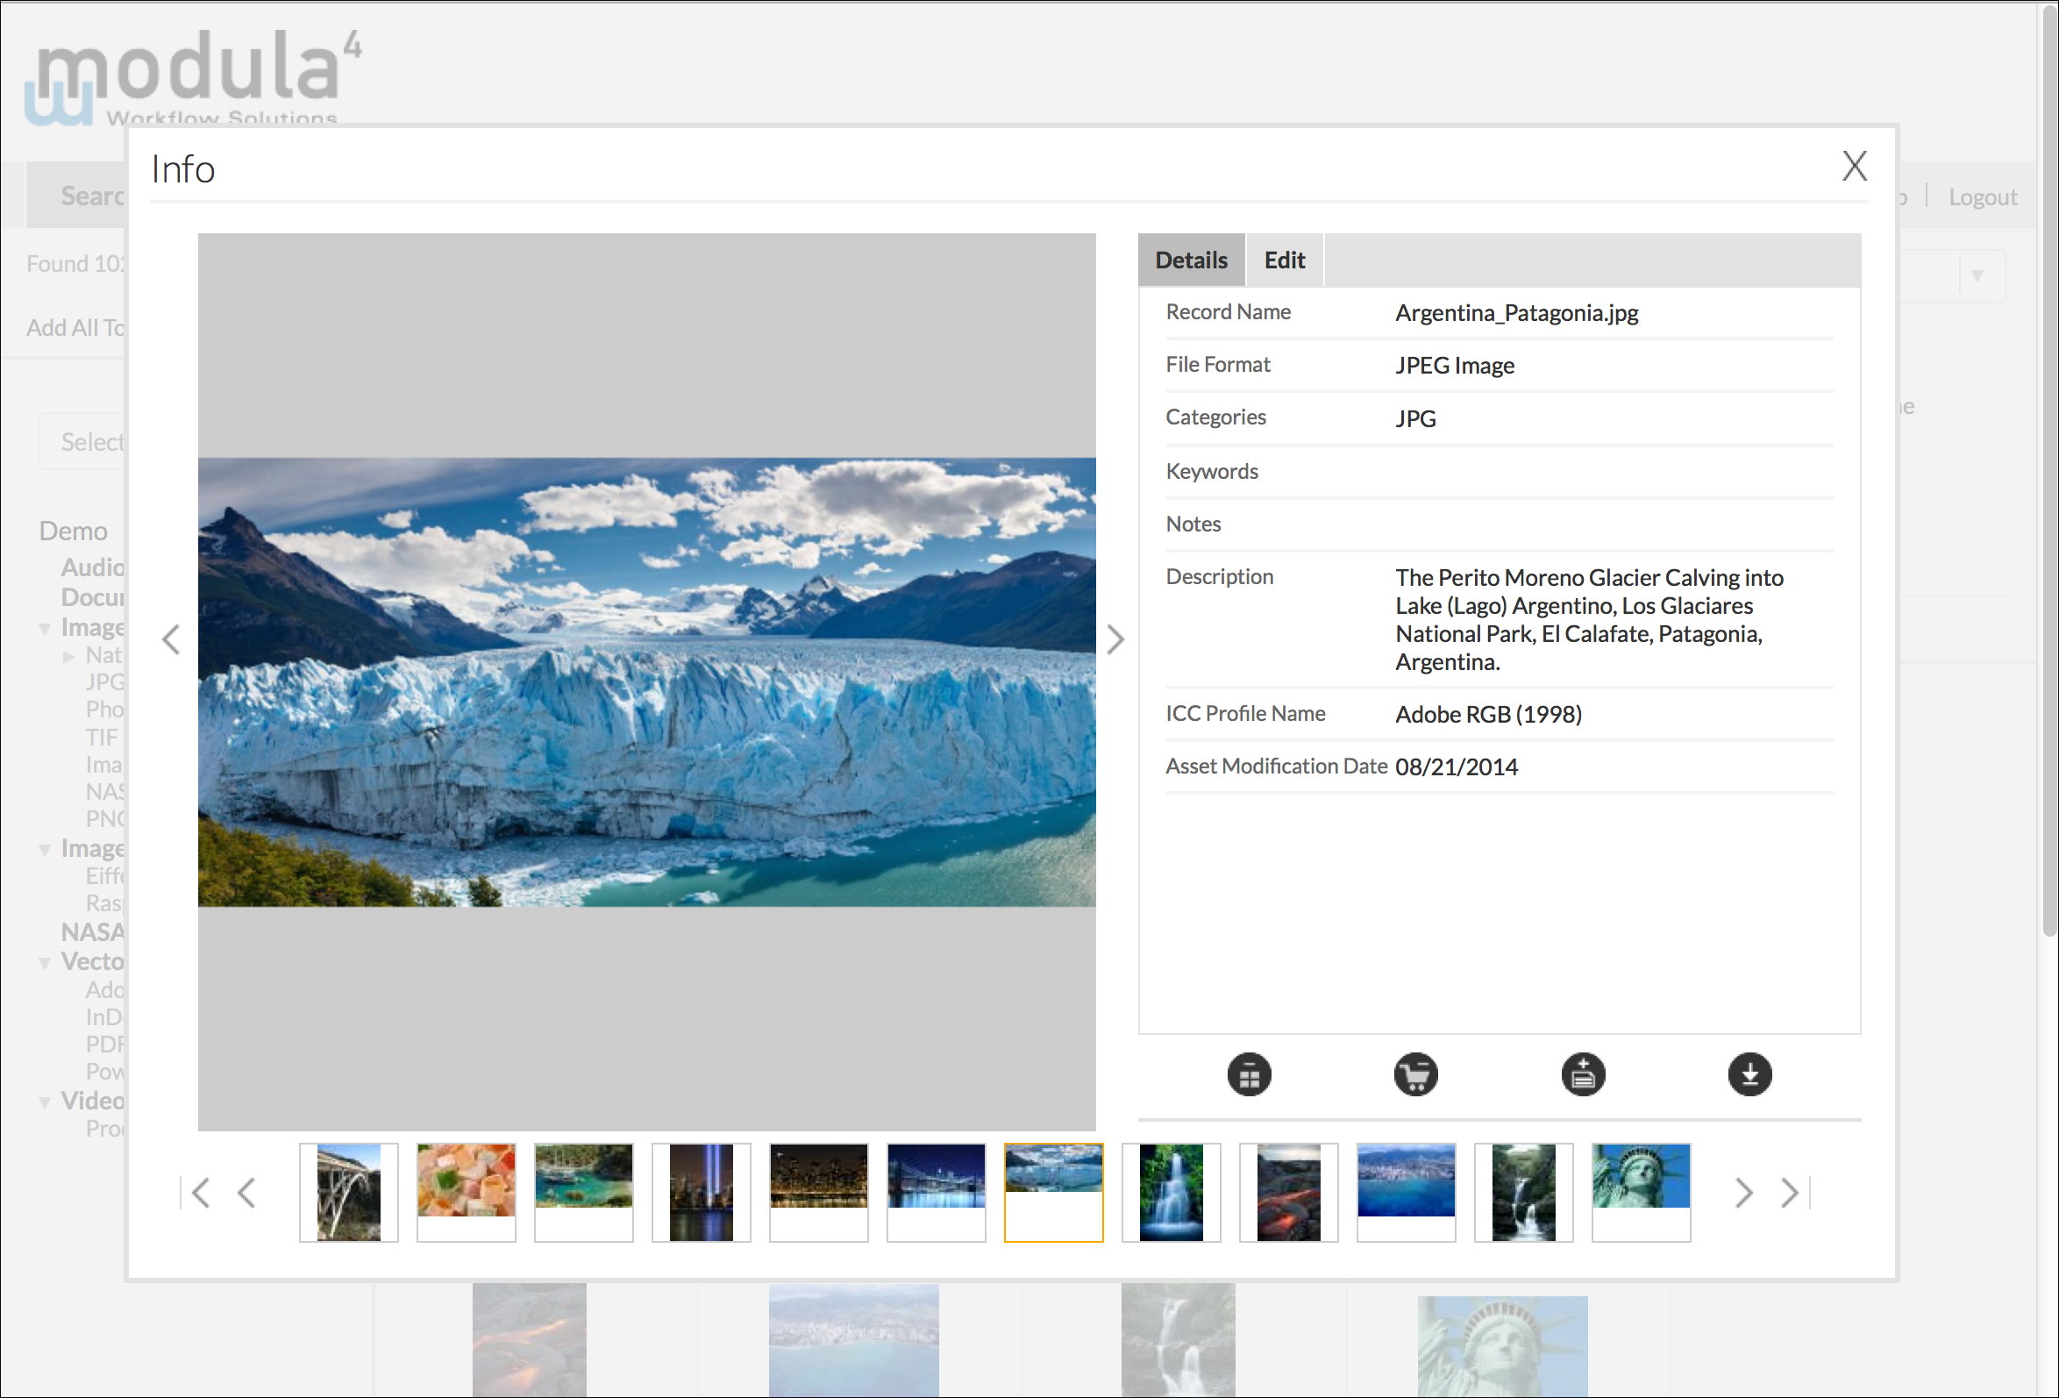Select the Statue of Liberty thumbnail

pyautogui.click(x=1640, y=1193)
